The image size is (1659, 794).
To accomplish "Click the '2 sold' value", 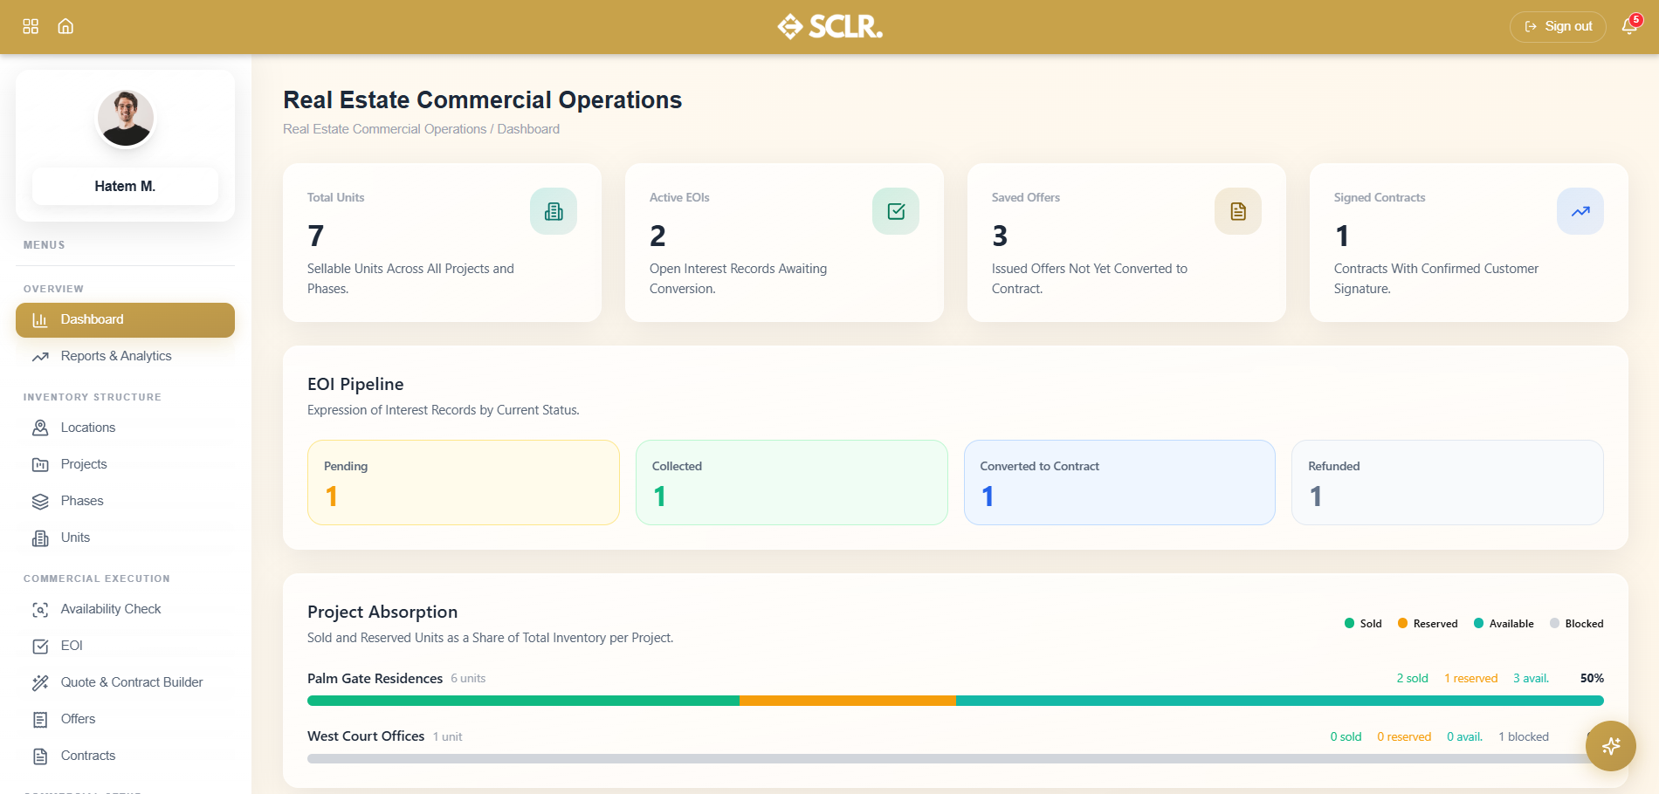I will 1413,678.
